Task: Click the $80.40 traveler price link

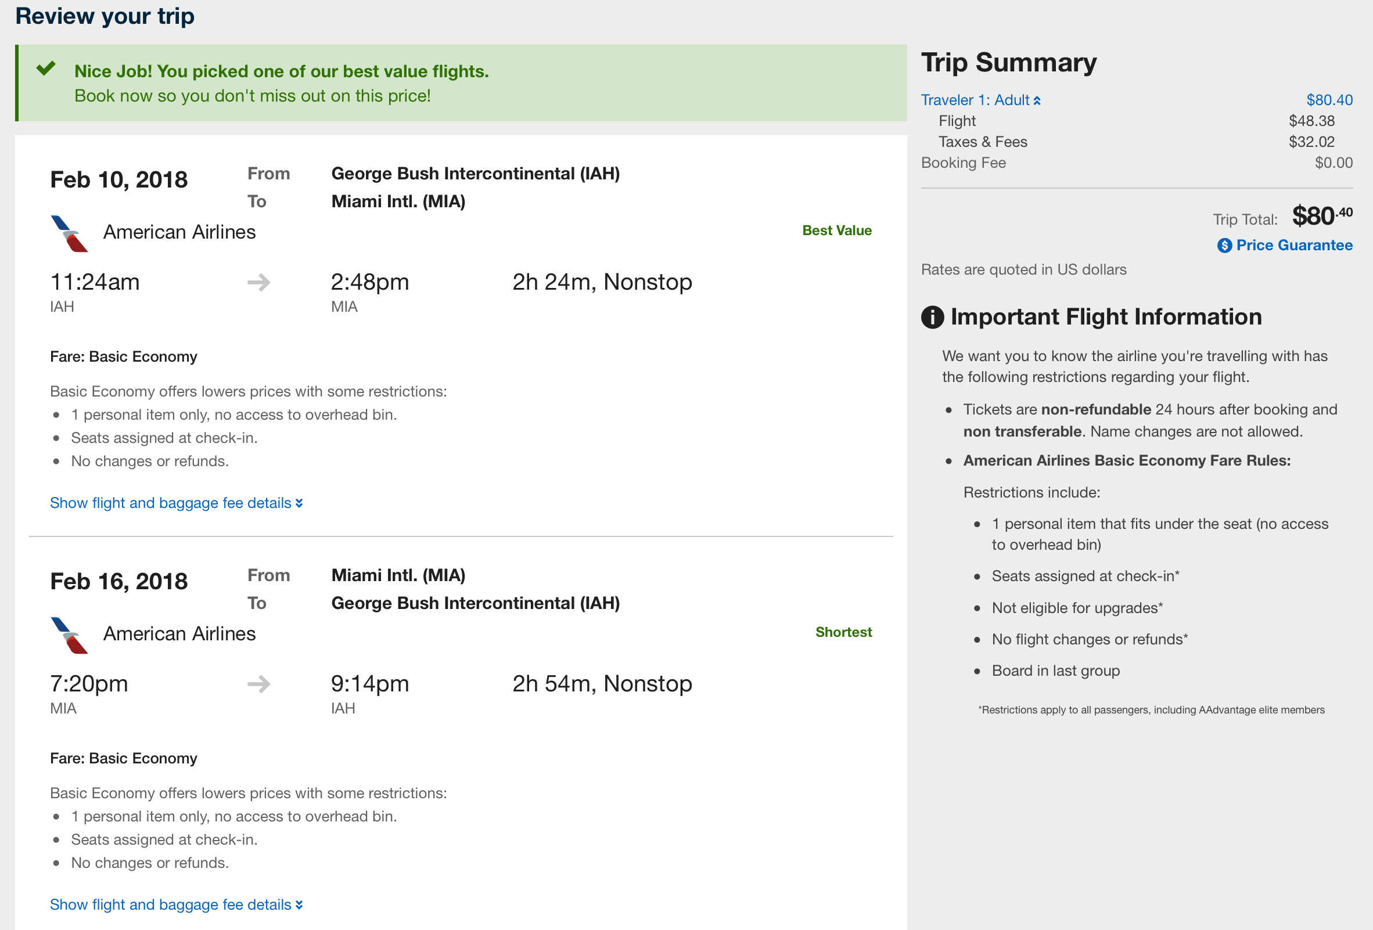Action: click(x=1329, y=100)
